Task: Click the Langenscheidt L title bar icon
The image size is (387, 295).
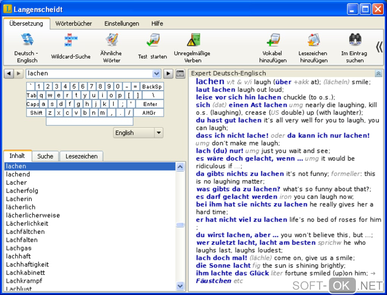Action: (8, 9)
